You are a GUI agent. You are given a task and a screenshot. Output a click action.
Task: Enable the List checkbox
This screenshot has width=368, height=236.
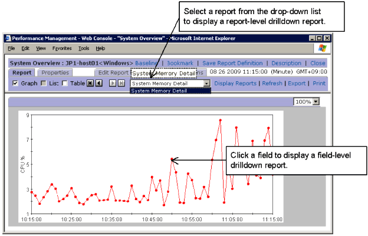[44, 84]
